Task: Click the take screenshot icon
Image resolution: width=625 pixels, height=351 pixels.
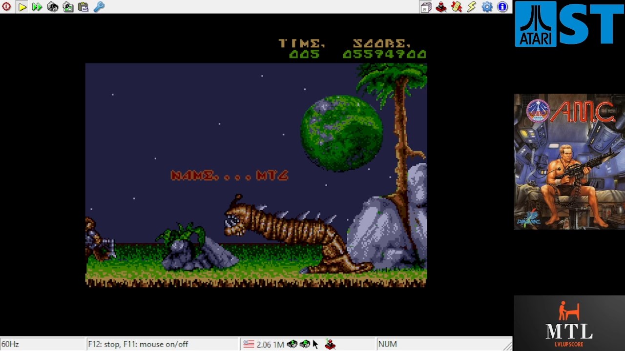Action: [68, 7]
